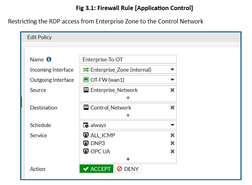Click the info icon next to Name
Image resolution: width=252 pixels, height=185 pixels.
coord(49,60)
